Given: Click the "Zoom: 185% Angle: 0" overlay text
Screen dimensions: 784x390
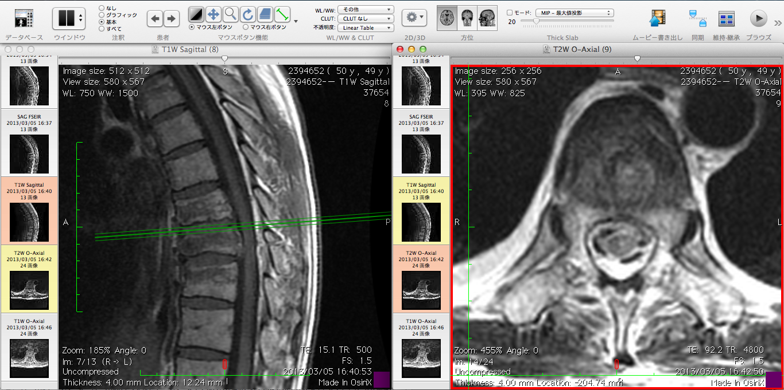Looking at the screenshot, I should click(104, 350).
